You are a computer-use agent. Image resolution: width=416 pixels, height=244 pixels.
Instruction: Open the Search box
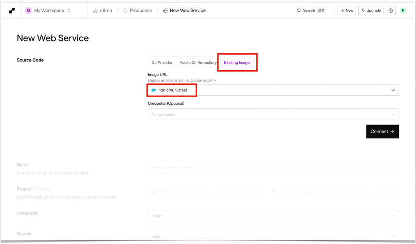pyautogui.click(x=311, y=11)
